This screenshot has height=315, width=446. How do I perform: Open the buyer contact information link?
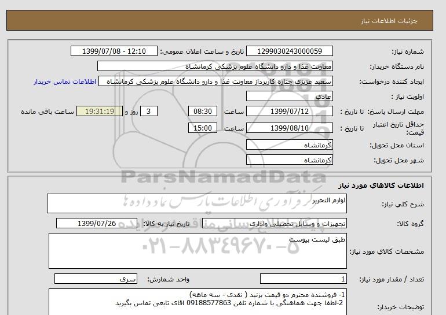[65, 81]
